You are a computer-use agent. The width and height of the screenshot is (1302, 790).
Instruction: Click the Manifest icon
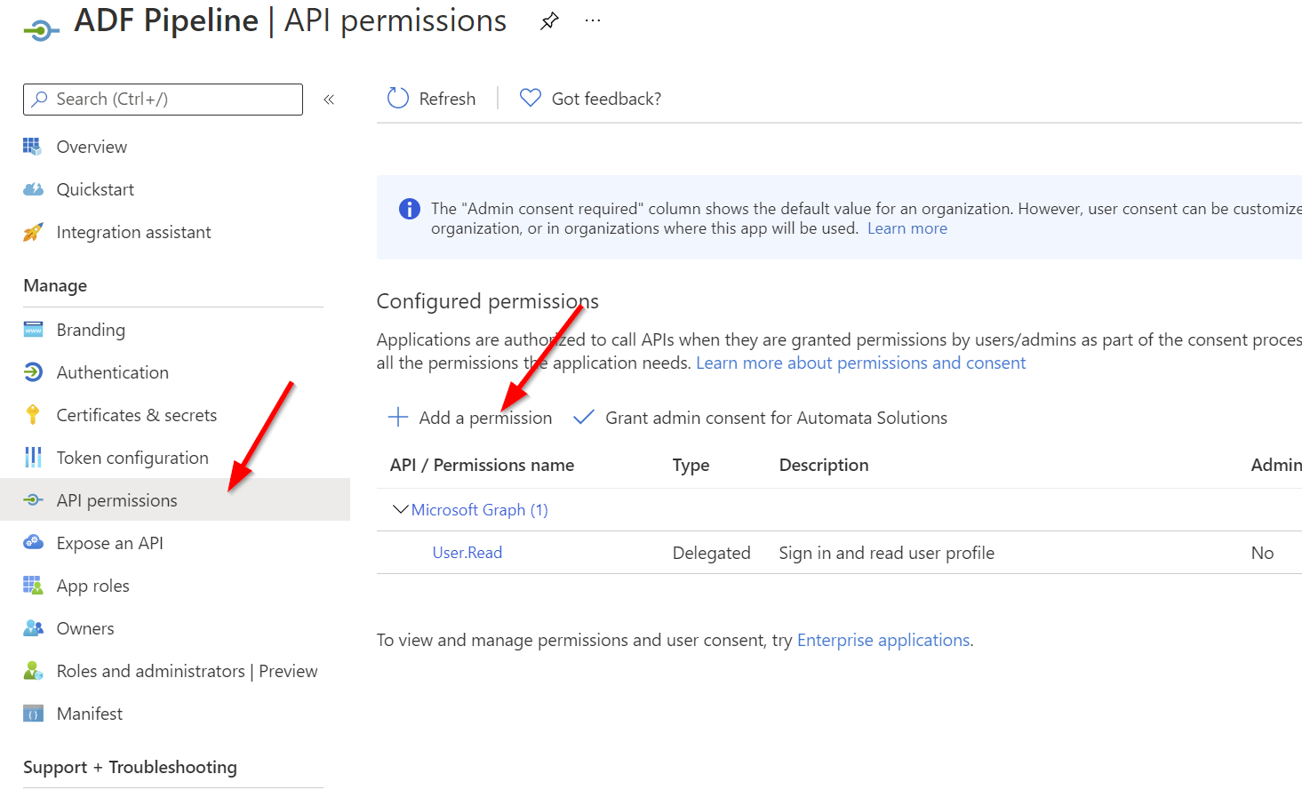(33, 714)
